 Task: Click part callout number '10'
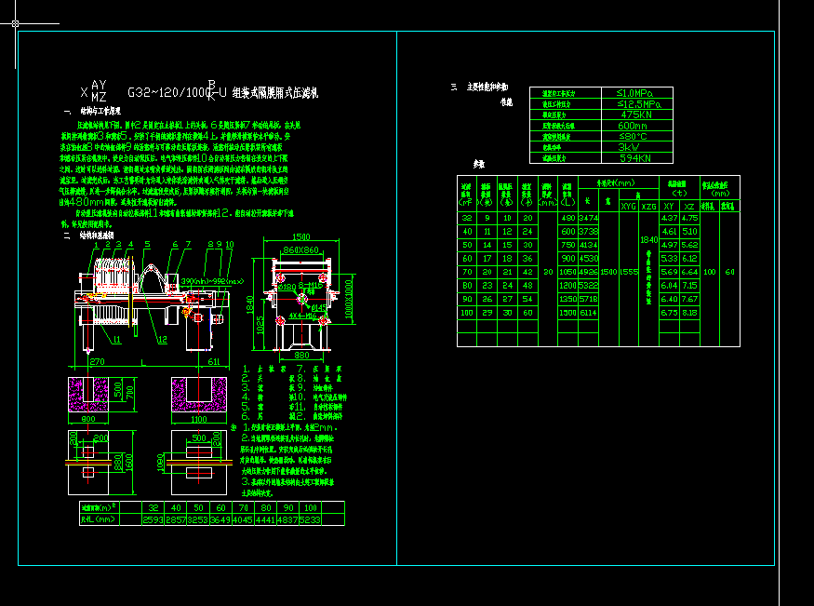(230, 244)
